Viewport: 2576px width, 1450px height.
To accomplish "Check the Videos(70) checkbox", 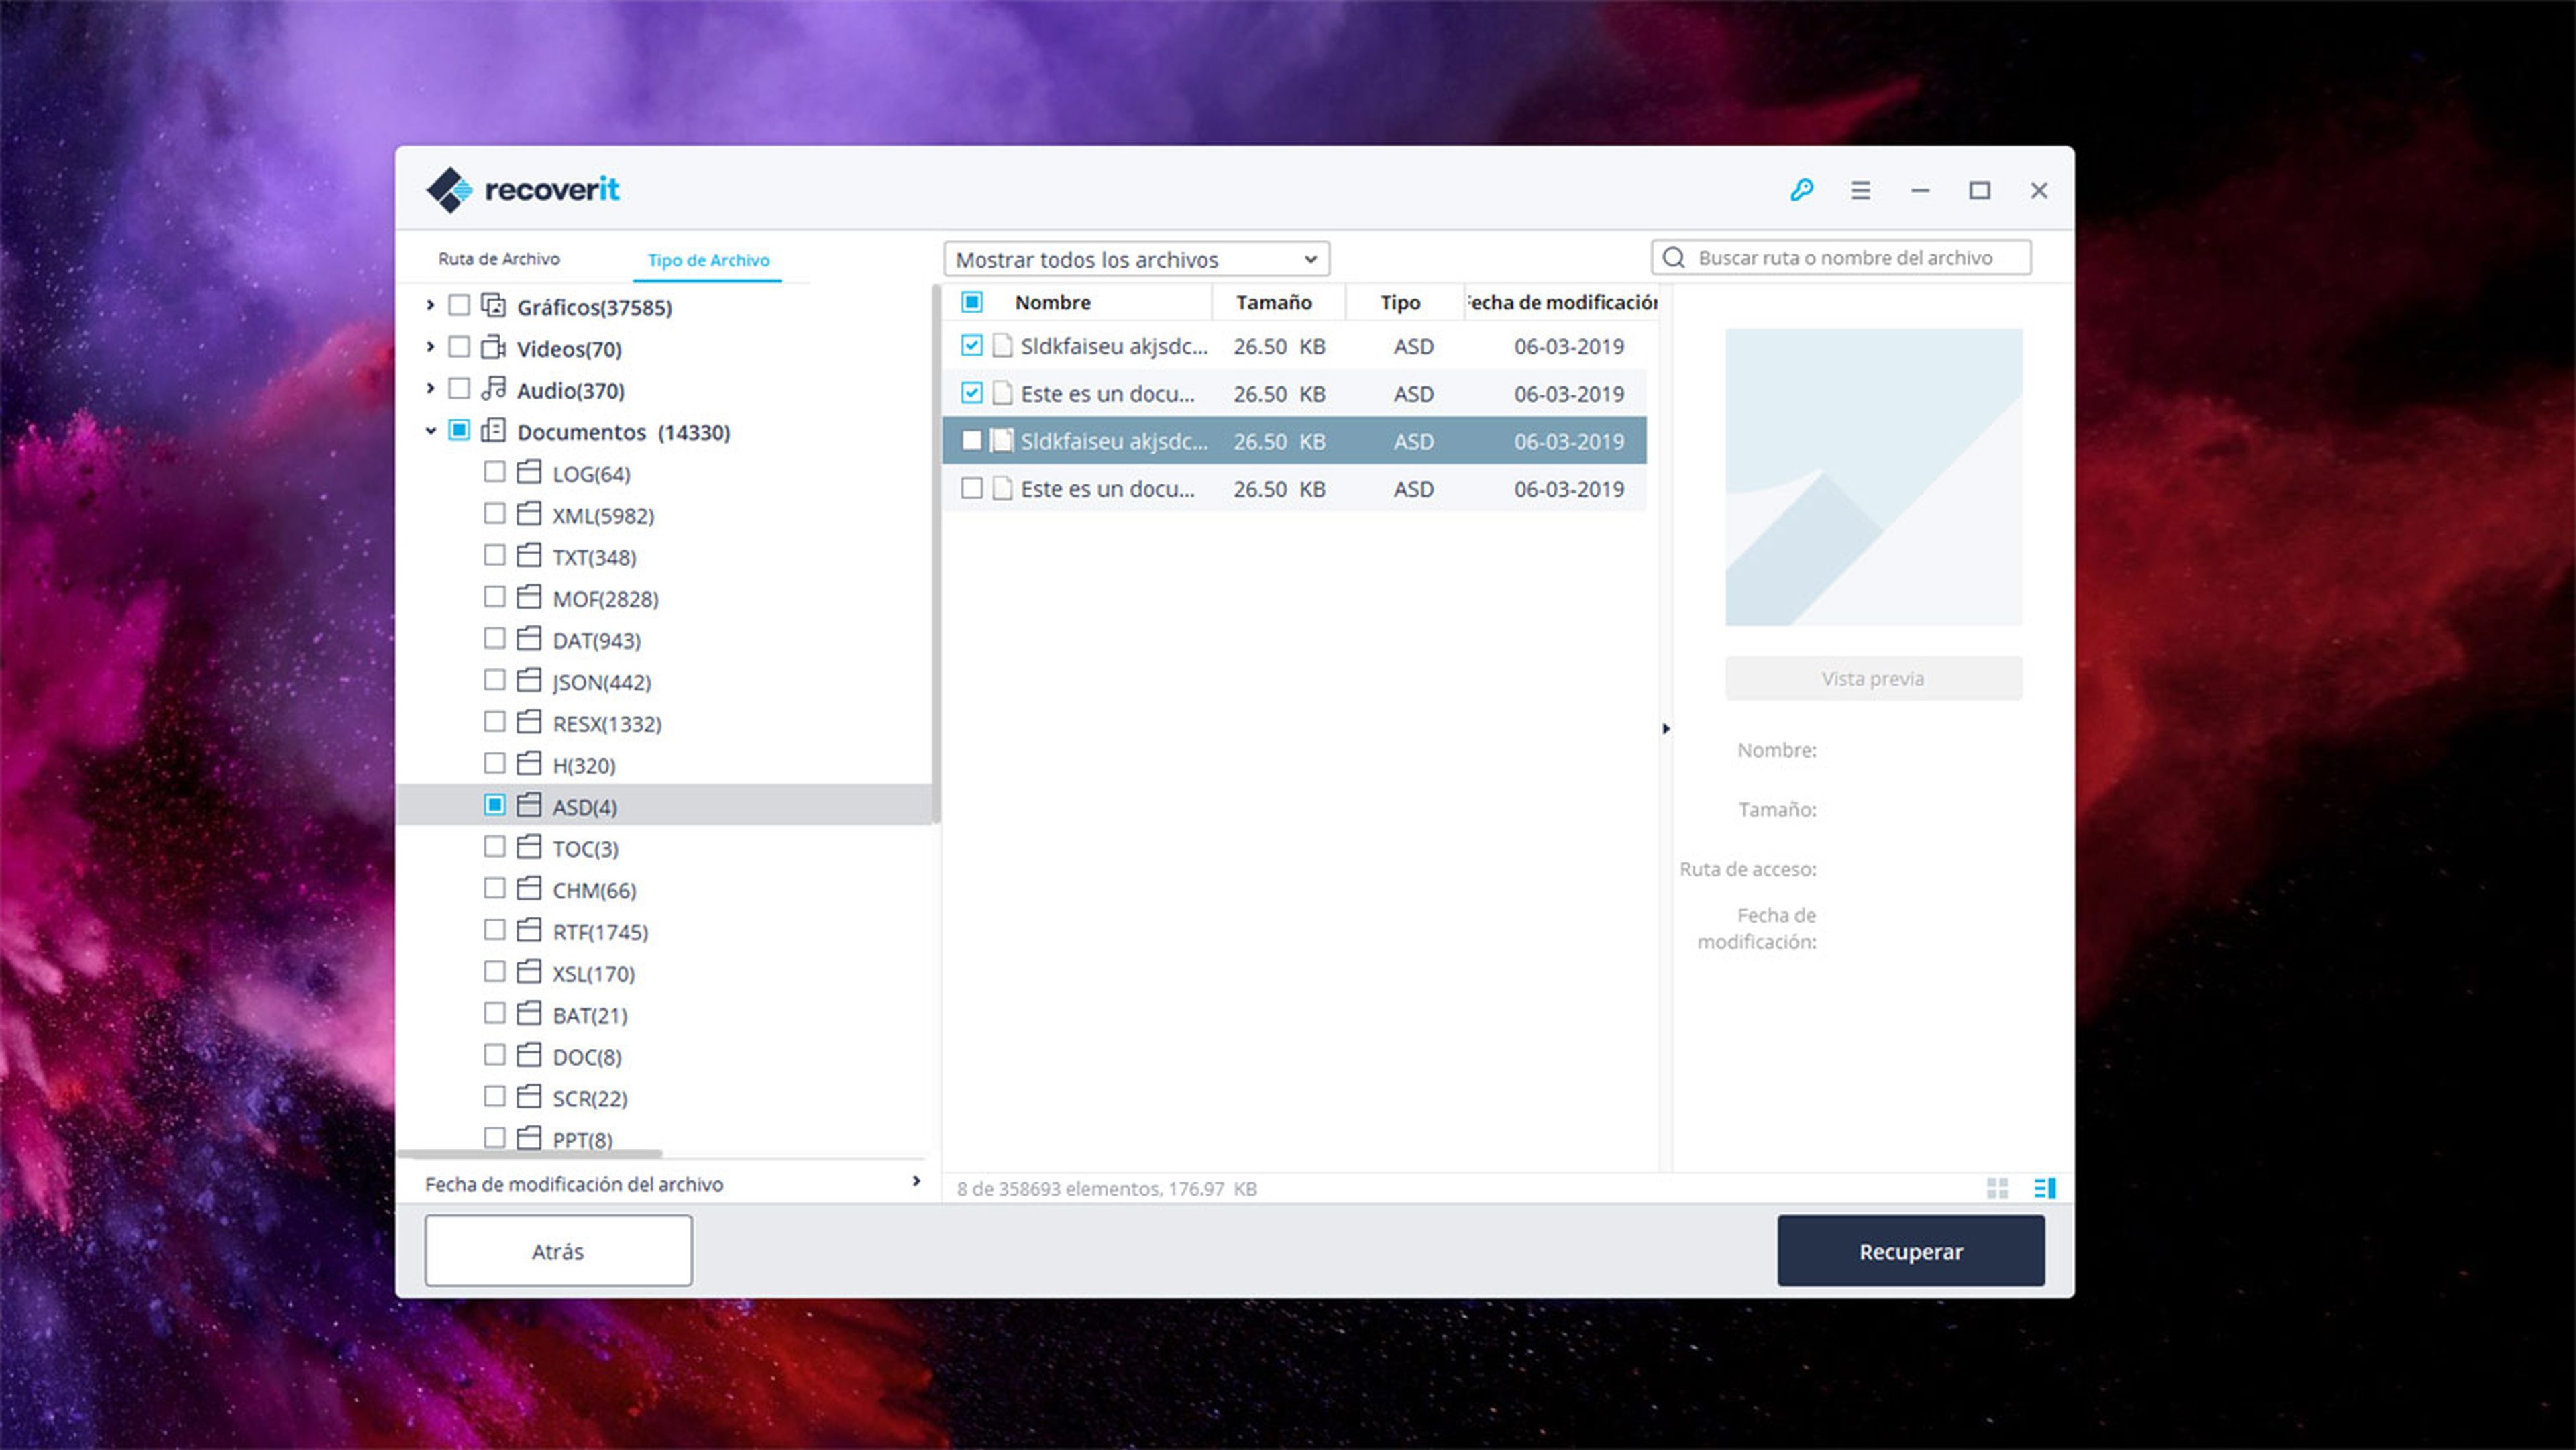I will pyautogui.click(x=459, y=347).
